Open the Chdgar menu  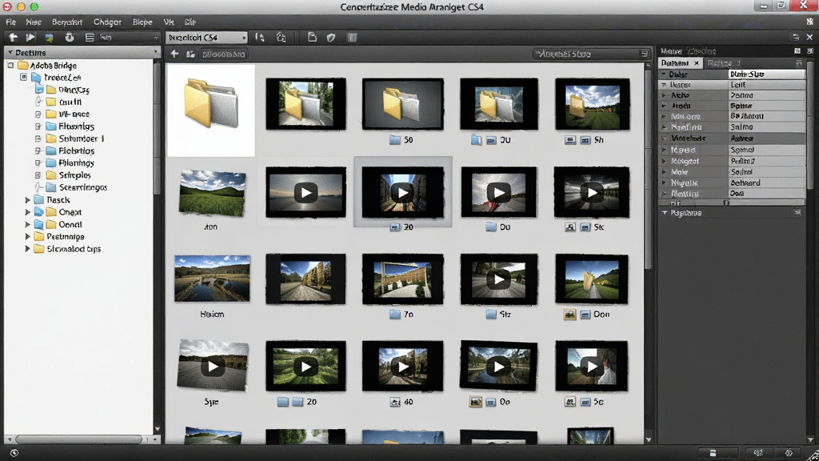coord(108,22)
